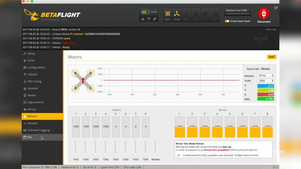The height and width of the screenshot is (169, 301).
Task: Open the Adjustments tab
Action: tap(42, 102)
